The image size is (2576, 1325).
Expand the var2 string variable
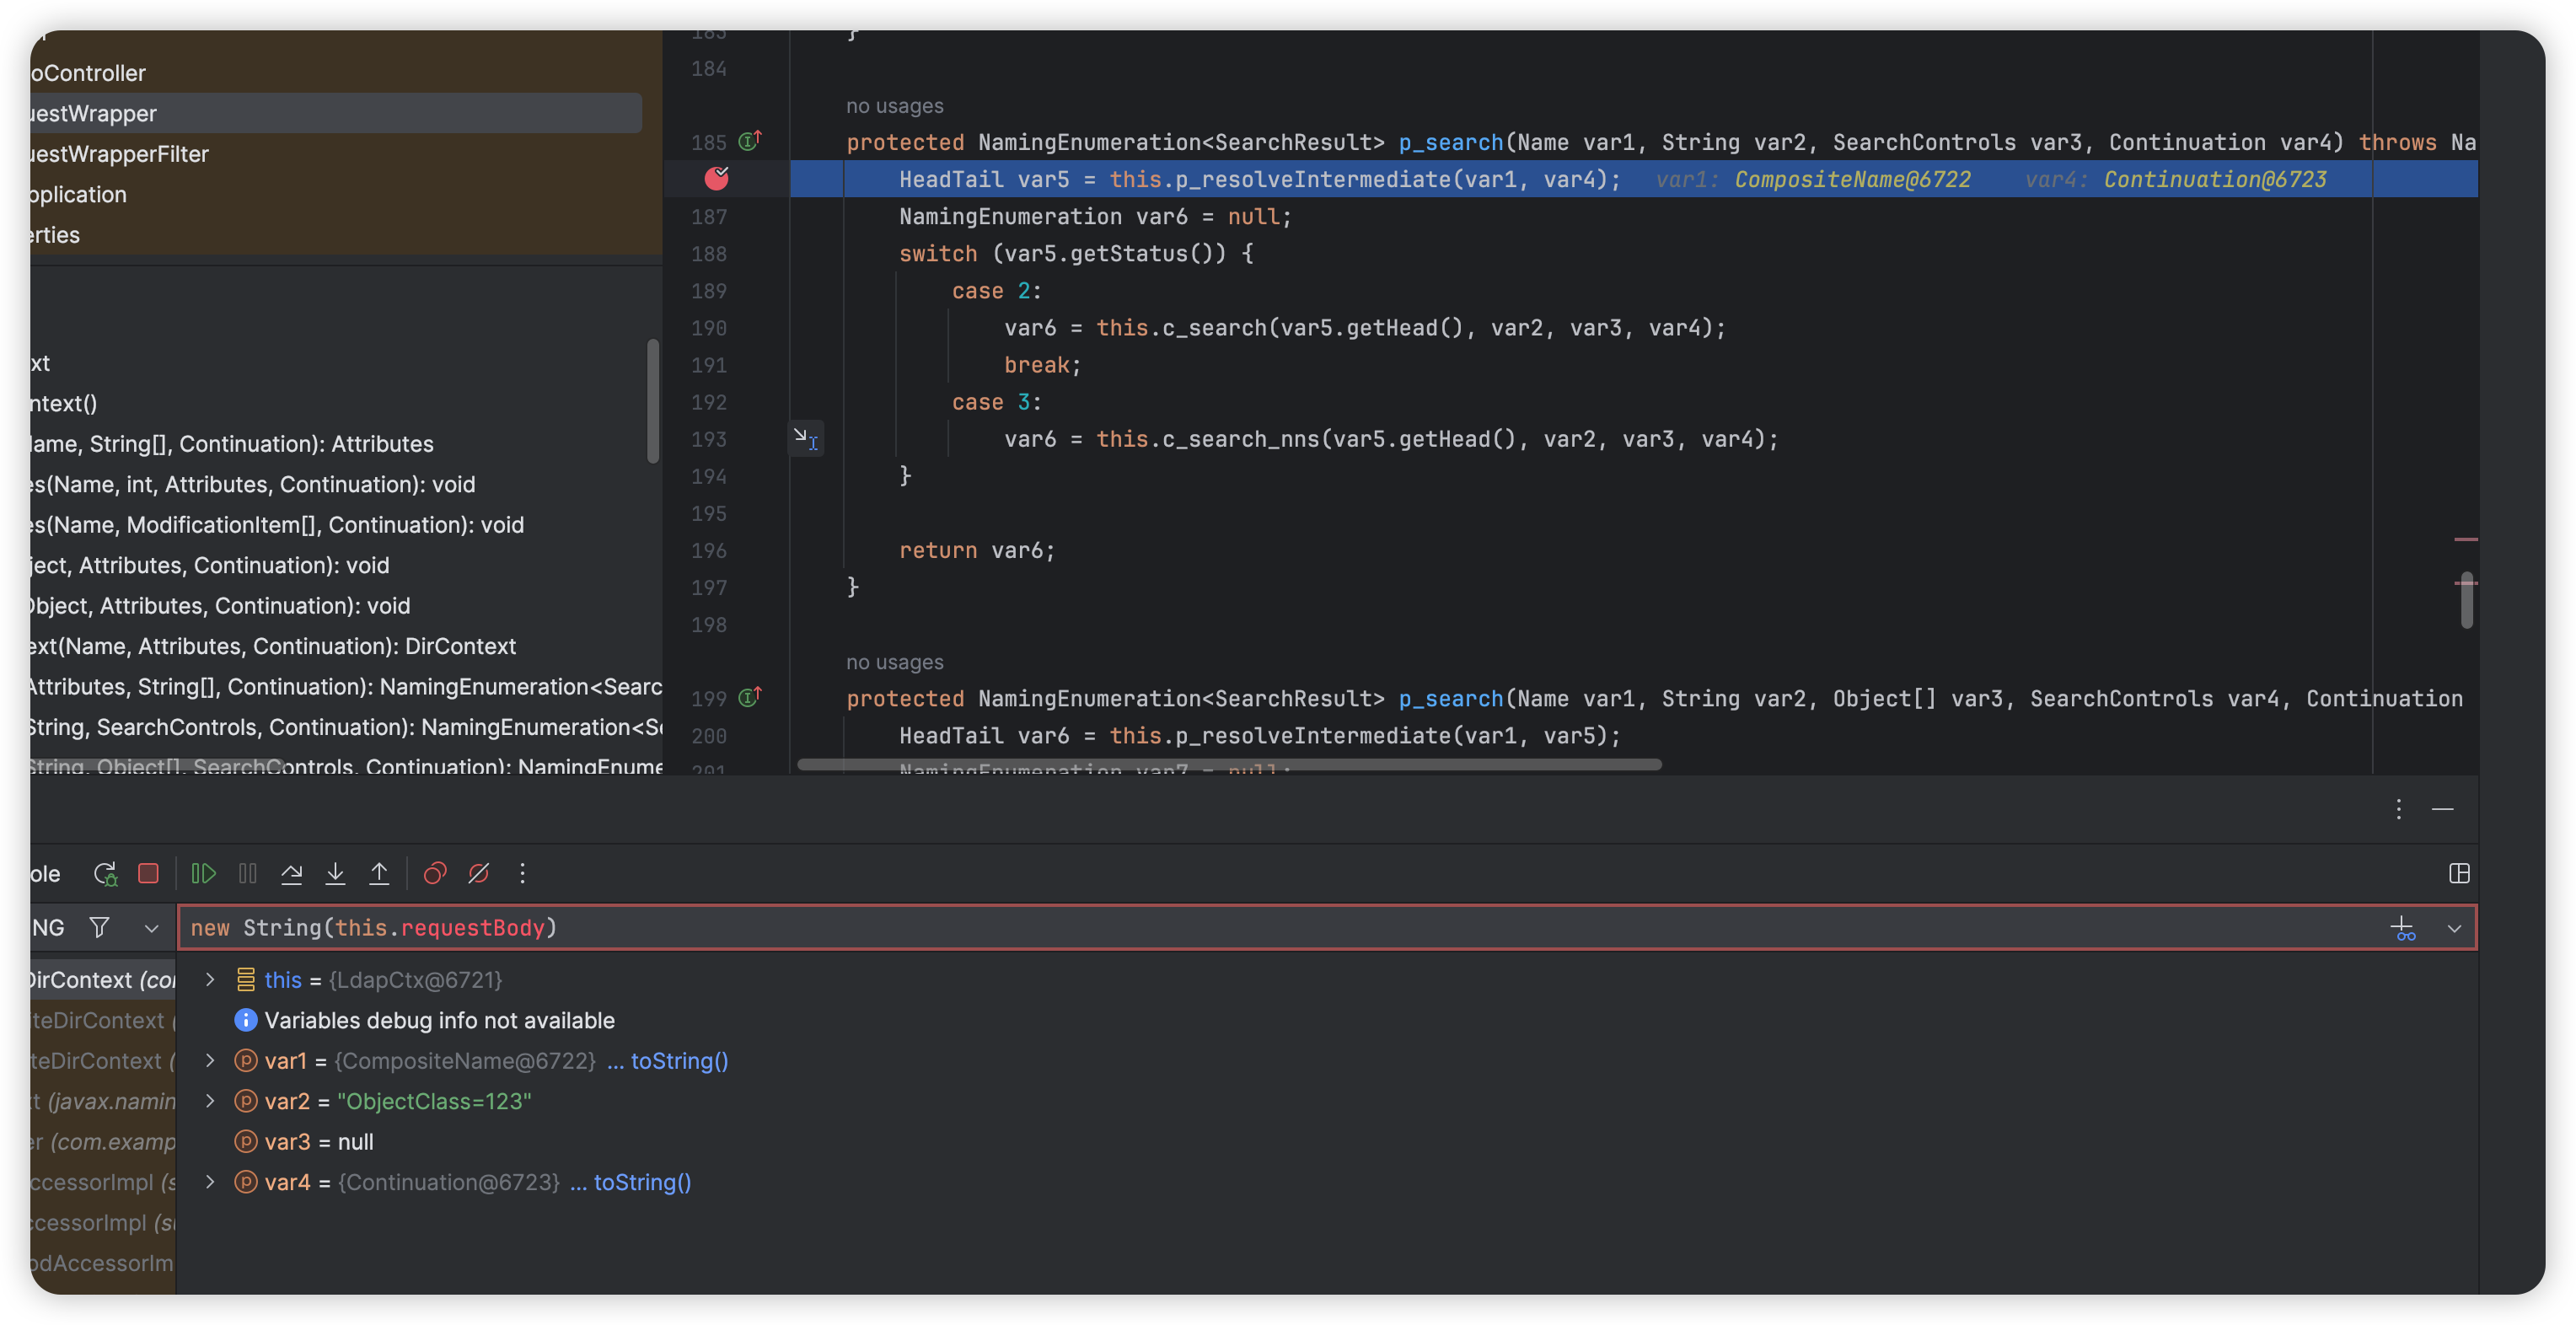point(210,1101)
